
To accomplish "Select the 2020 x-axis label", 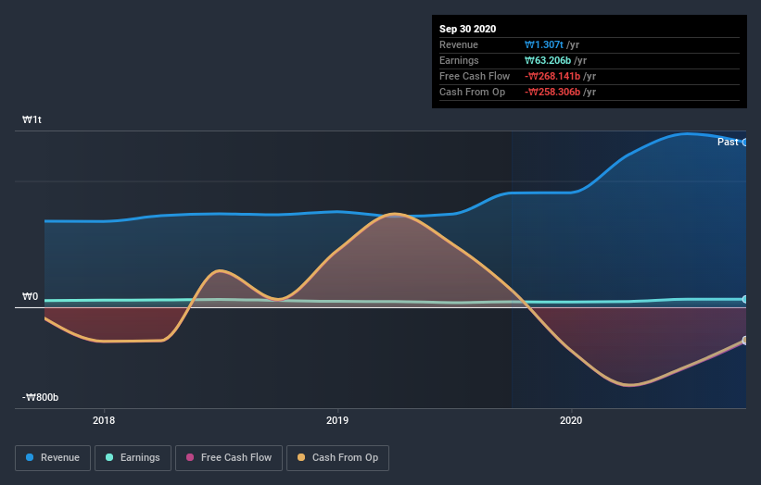I will (571, 420).
